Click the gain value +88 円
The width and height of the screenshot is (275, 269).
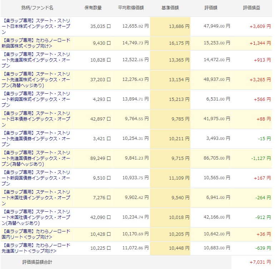264,119
